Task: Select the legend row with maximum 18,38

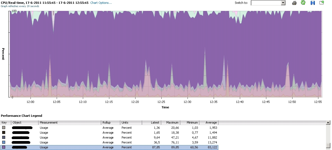Action: pos(109,133)
